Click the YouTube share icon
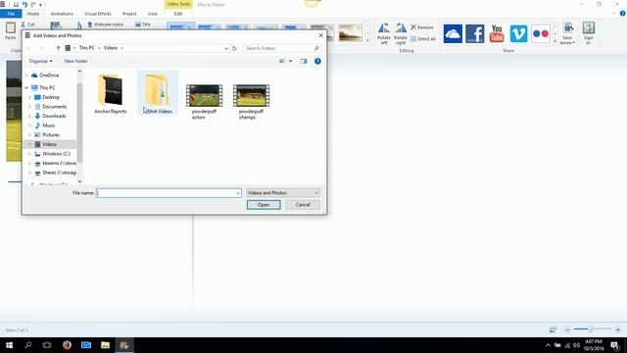The width and height of the screenshot is (627, 353). [497, 33]
